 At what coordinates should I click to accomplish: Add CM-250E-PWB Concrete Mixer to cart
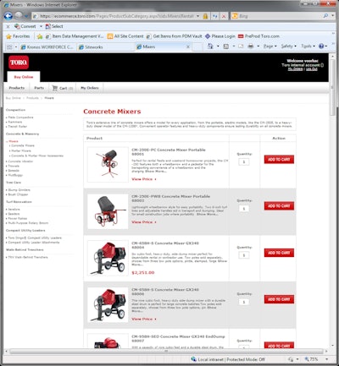(279, 206)
